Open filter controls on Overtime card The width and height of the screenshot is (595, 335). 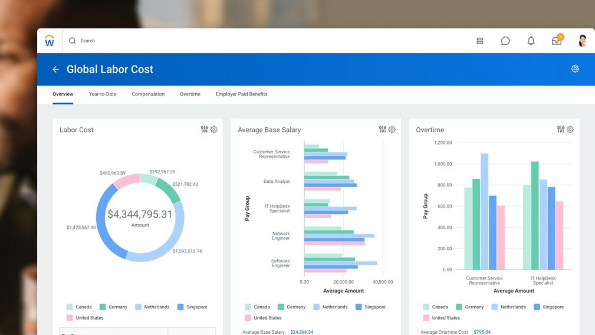point(561,130)
